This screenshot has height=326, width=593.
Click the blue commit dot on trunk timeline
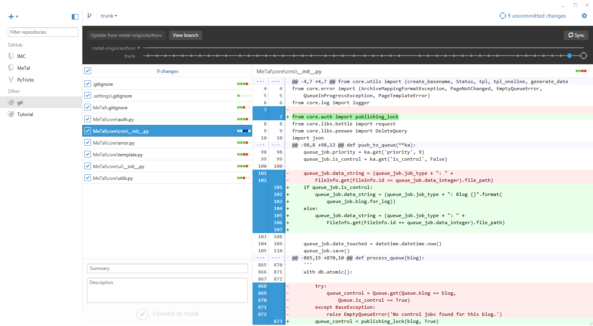pos(569,56)
